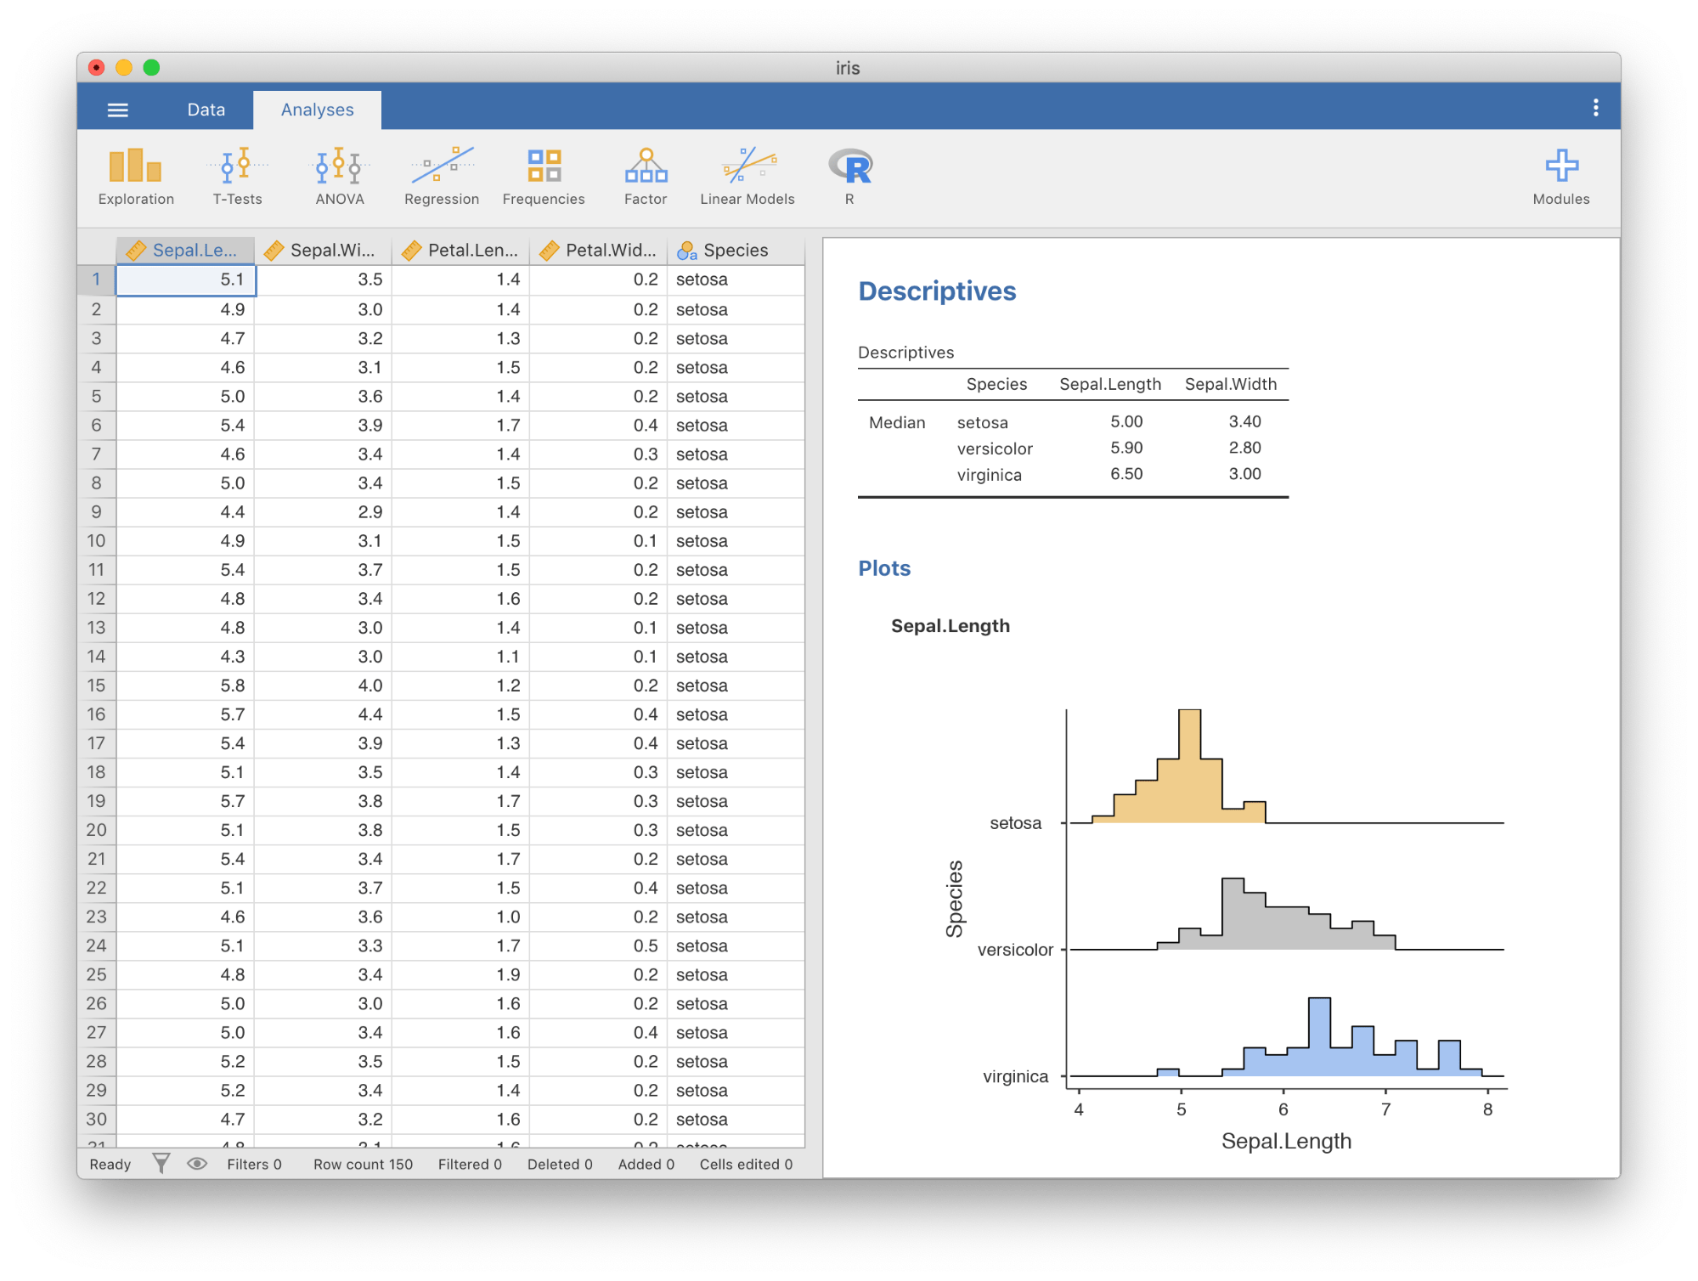Open the three-dot options menu
The image size is (1698, 1281).
click(x=1595, y=108)
